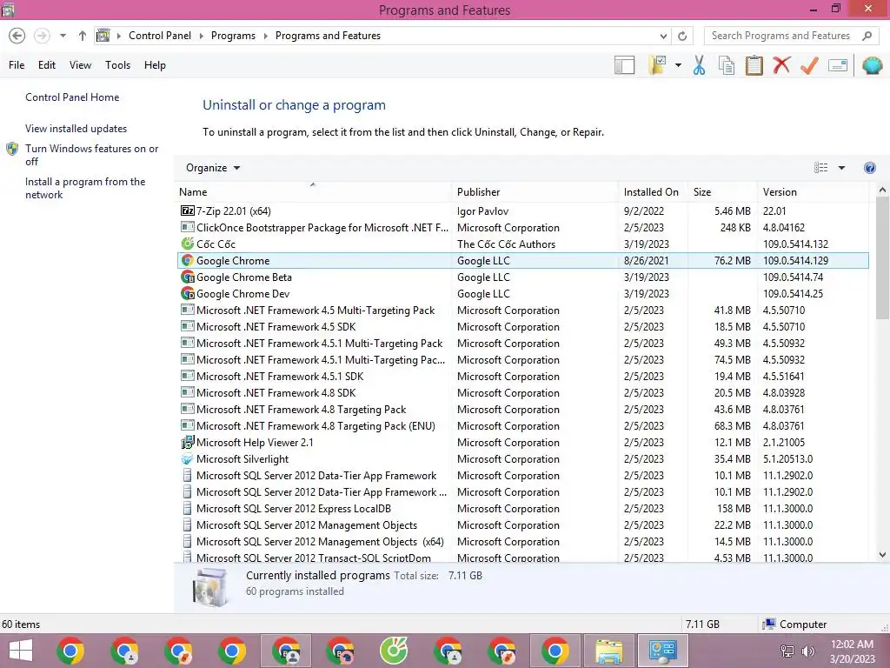The height and width of the screenshot is (668, 890).
Task: Click the Microsoft Silverlight icon in list
Action: 188,459
